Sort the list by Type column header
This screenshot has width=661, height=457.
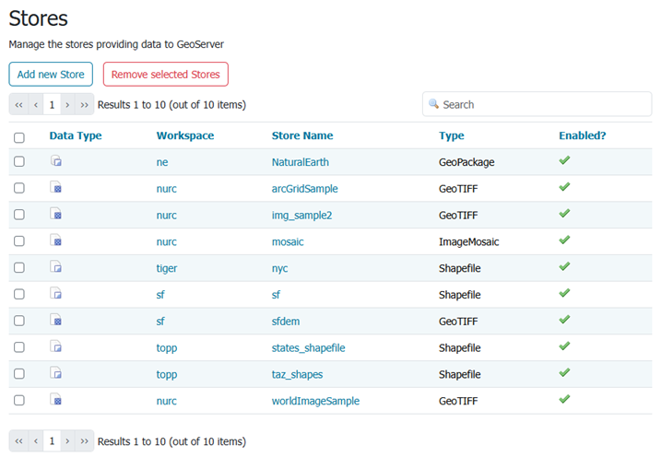(451, 135)
